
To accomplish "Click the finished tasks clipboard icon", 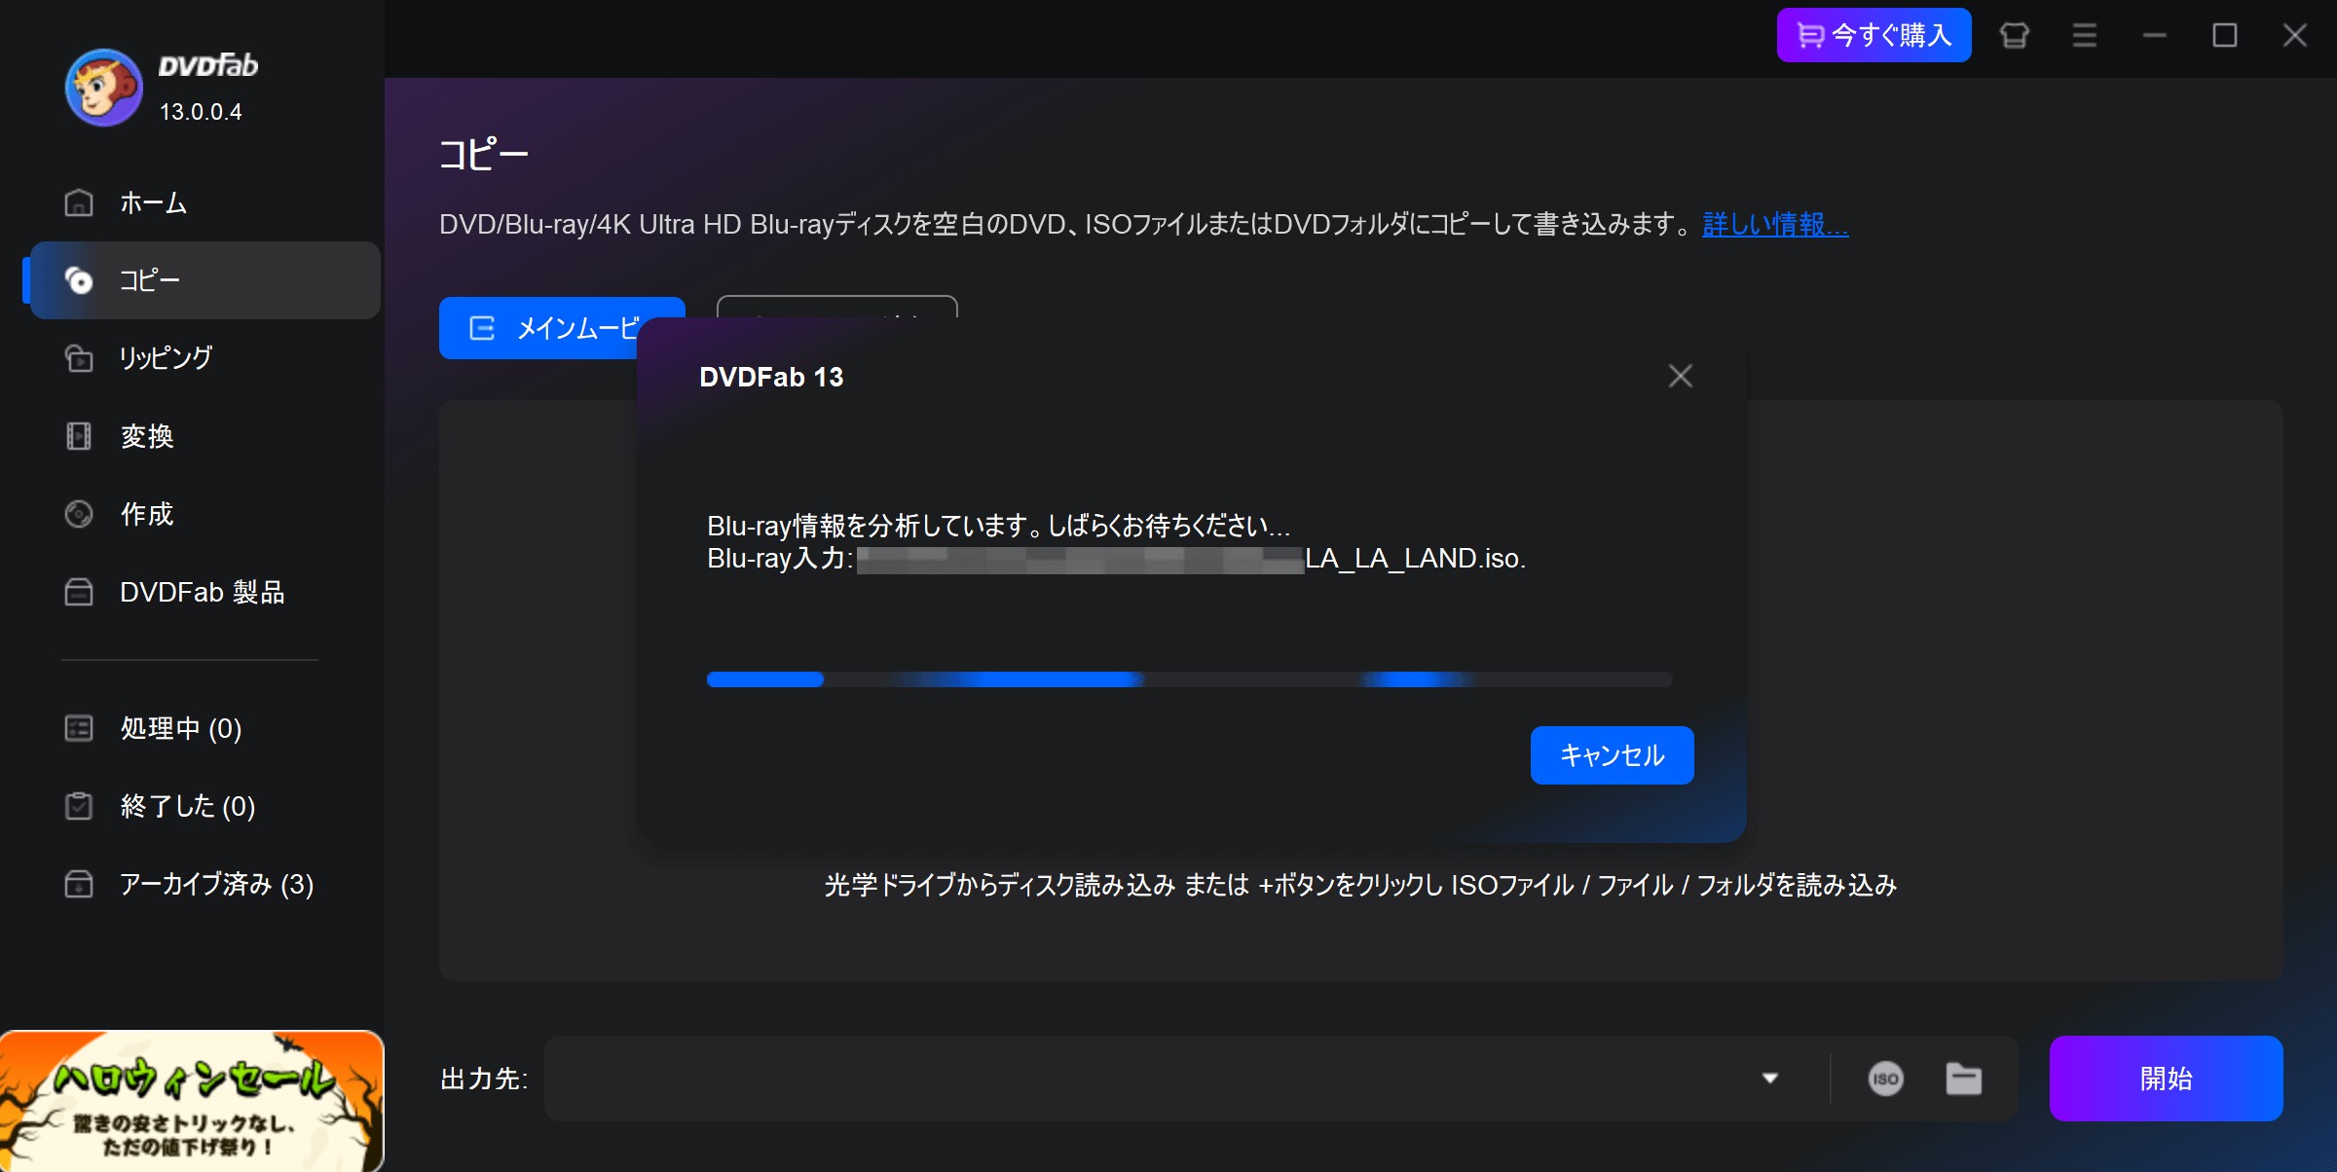I will 79,806.
